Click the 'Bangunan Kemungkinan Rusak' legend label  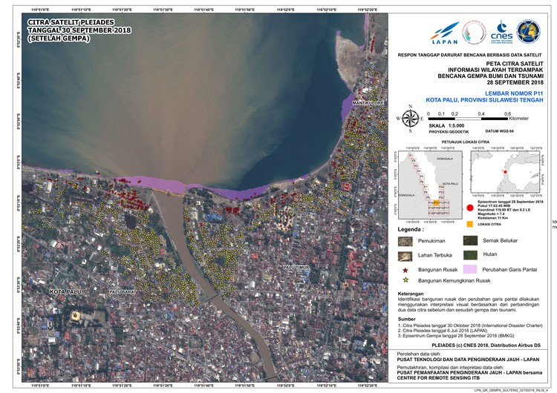pos(454,280)
